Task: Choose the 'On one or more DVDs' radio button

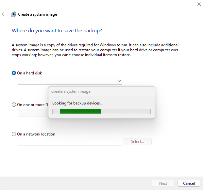Action: pyautogui.click(x=14, y=105)
